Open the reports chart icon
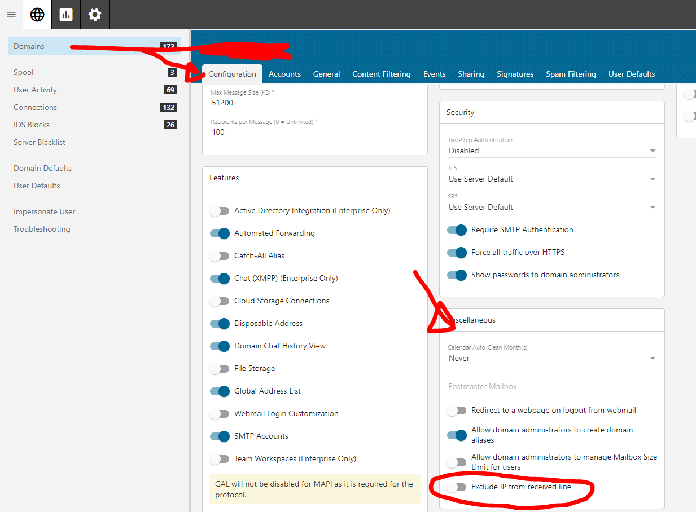 66,15
